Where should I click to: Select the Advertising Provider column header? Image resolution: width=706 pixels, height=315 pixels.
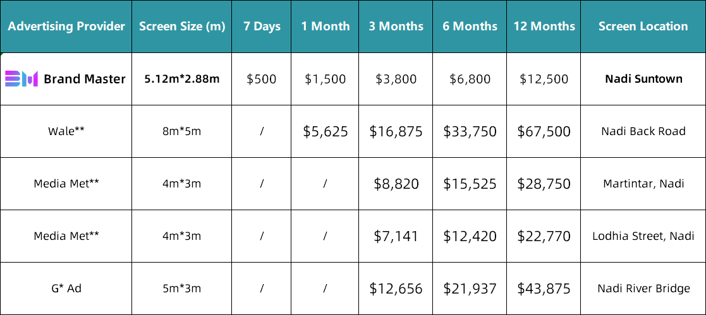[x=66, y=27]
